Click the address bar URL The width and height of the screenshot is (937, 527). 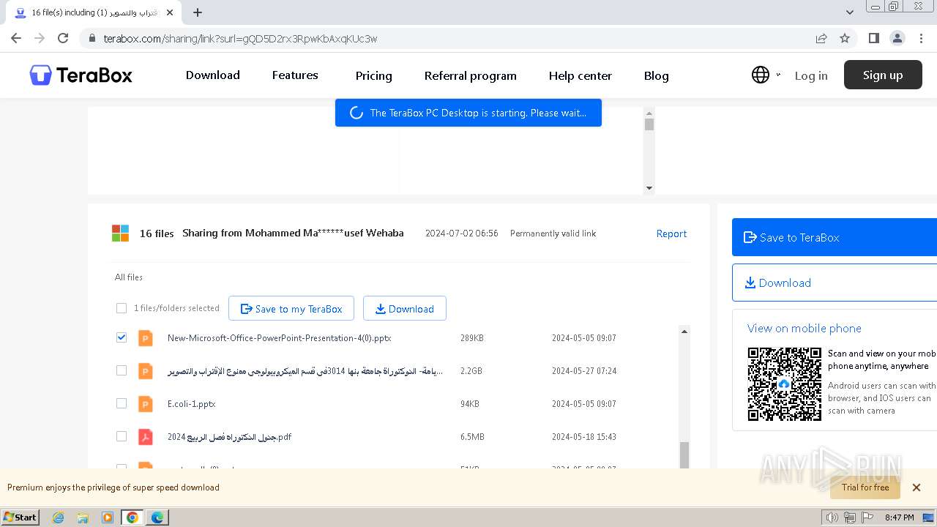click(240, 39)
